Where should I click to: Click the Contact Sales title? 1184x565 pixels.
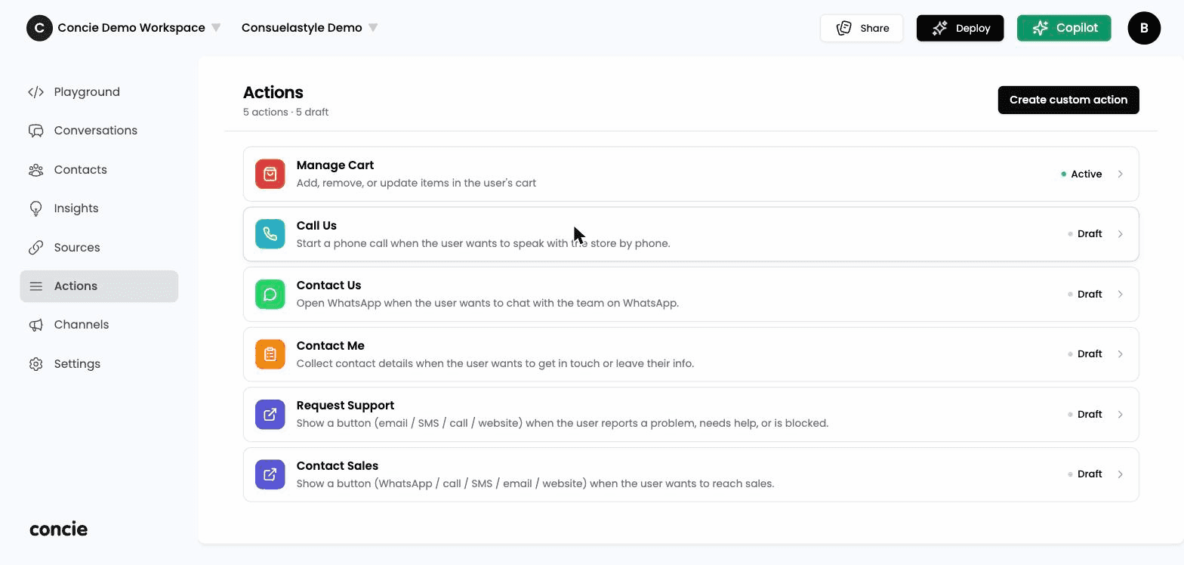pos(338,466)
